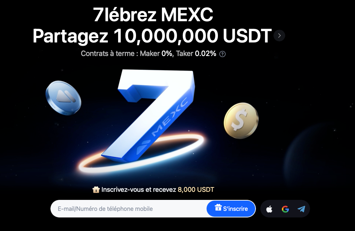Click the gift icon beside Inscrivez-vous

96,190
